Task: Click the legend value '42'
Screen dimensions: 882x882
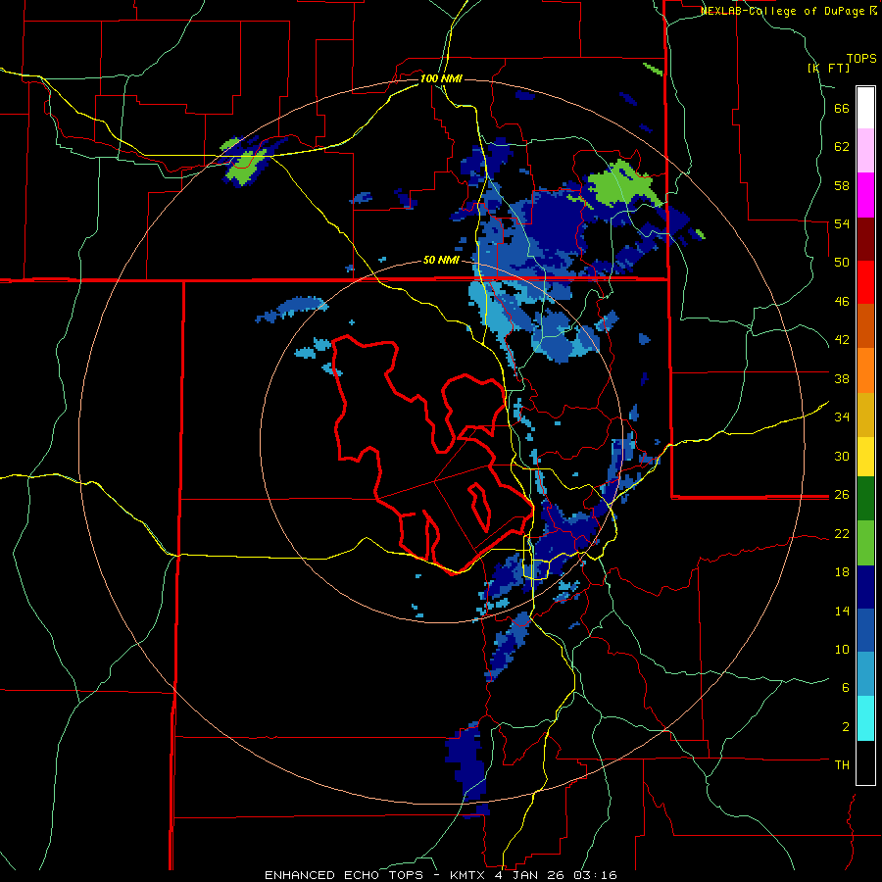Action: [842, 340]
